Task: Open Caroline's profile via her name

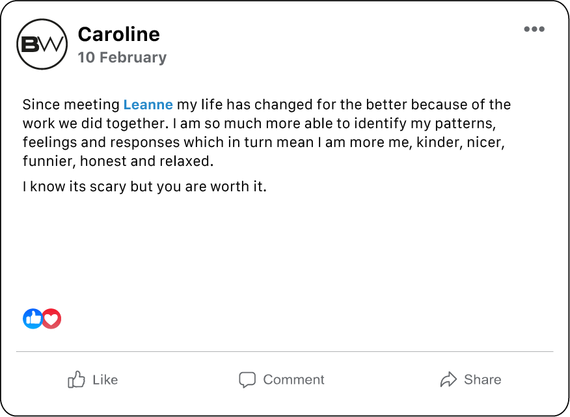Action: 118,34
